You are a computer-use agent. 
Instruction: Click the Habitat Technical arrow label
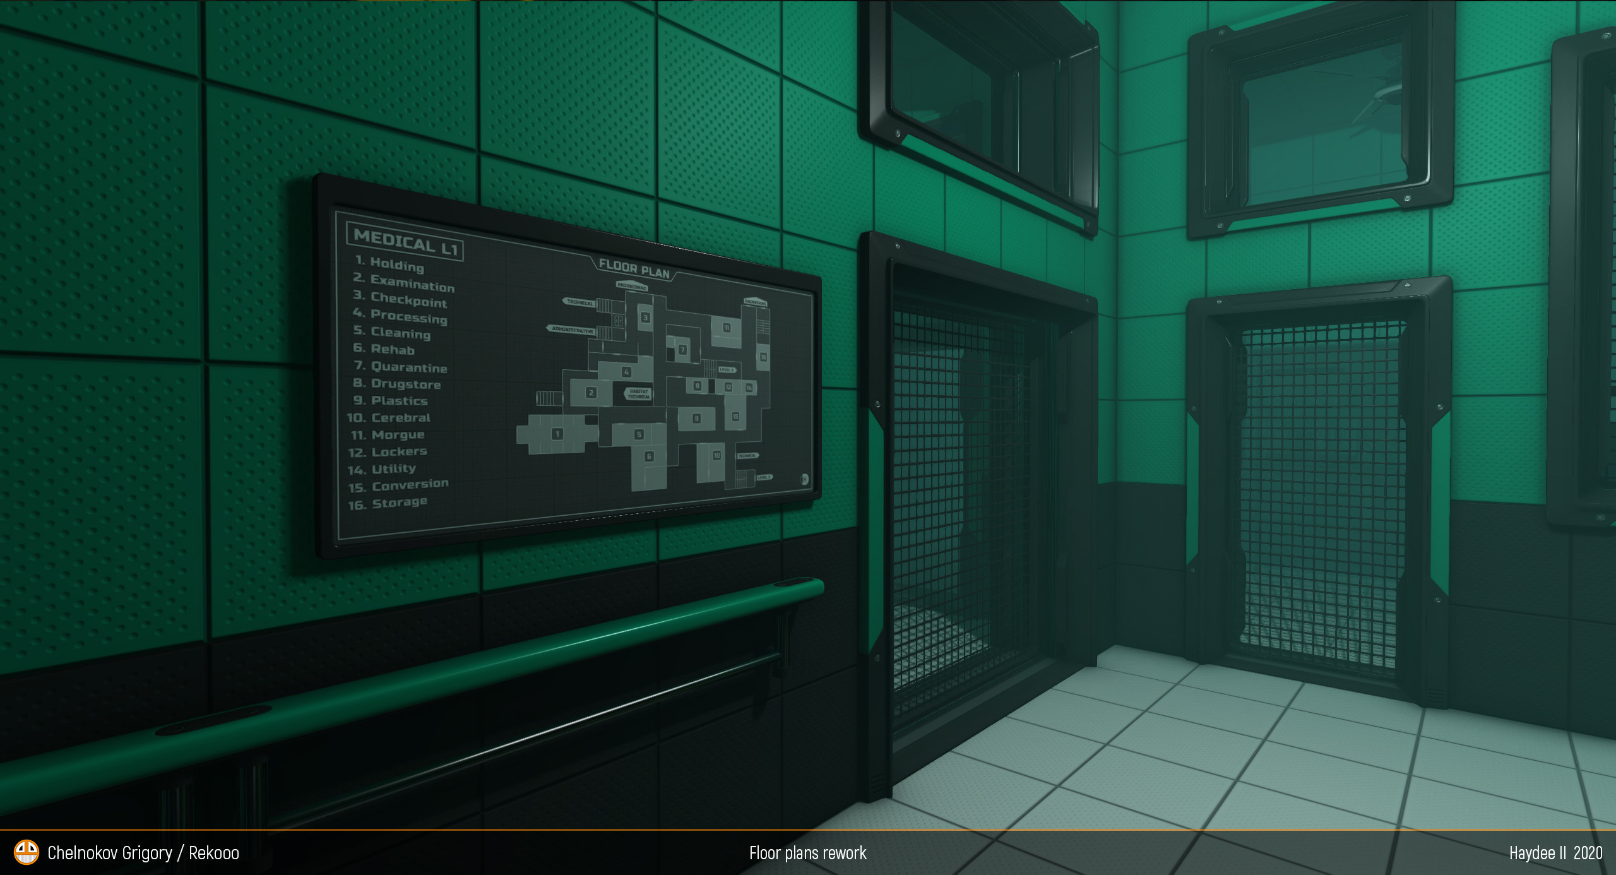coord(638,393)
